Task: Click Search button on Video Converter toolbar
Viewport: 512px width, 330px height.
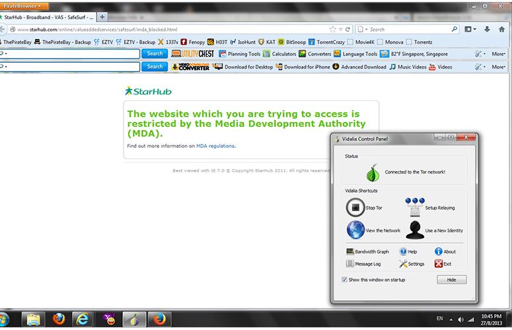Action: point(155,67)
